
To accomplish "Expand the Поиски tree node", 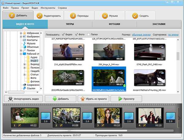I will [x=21, y=50].
